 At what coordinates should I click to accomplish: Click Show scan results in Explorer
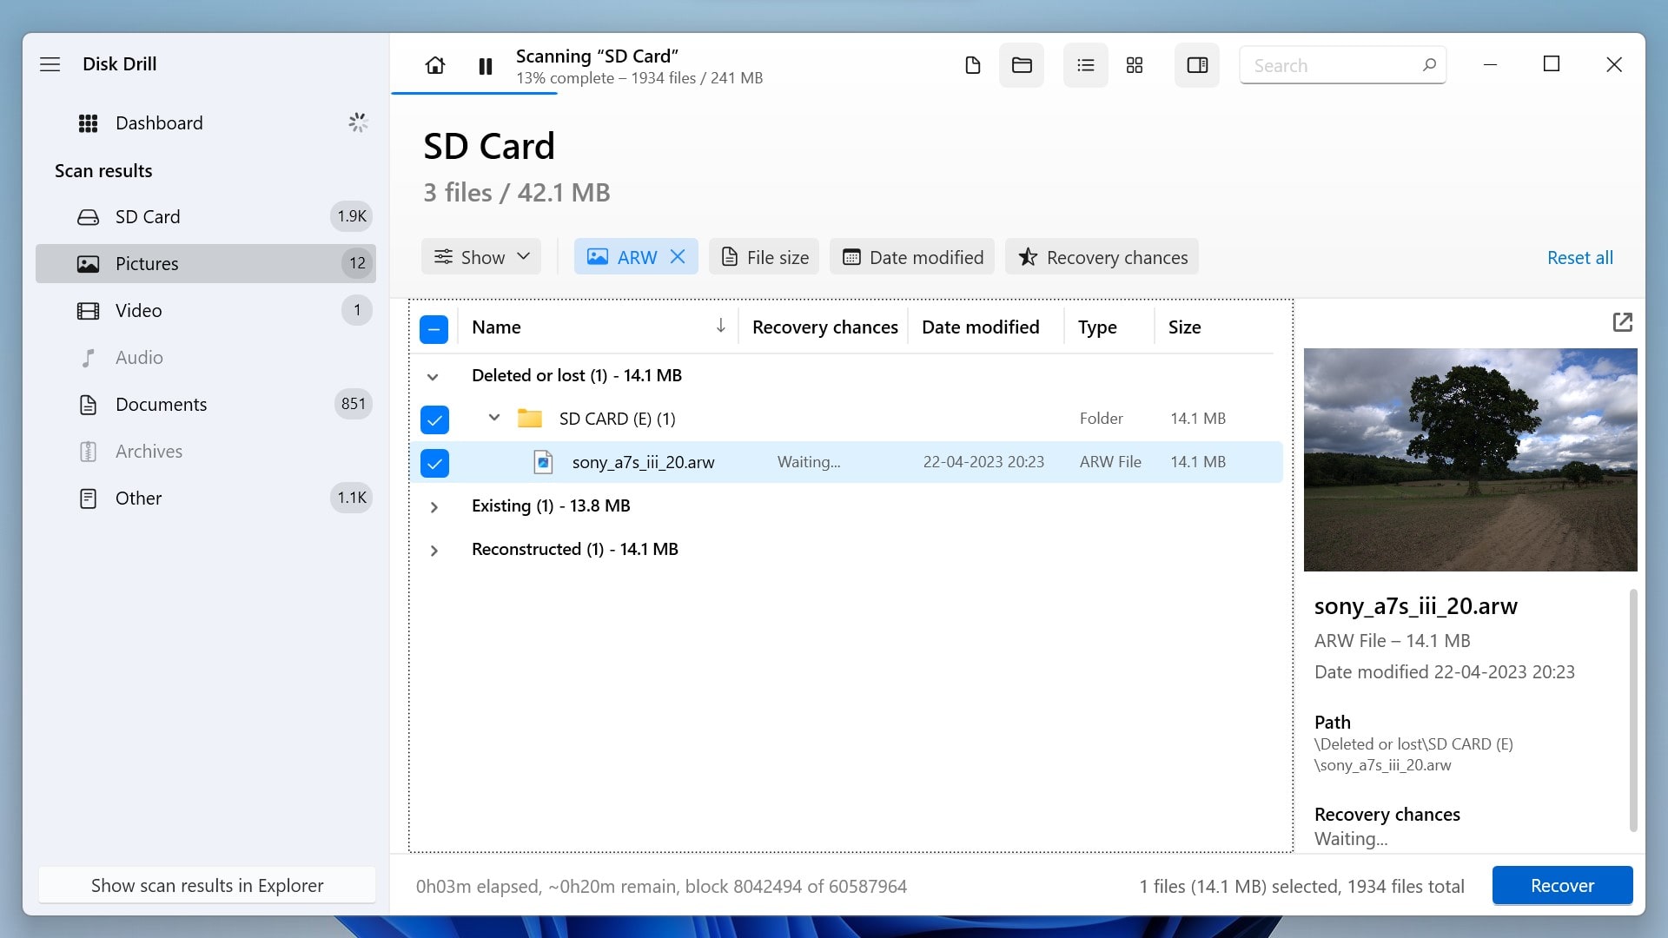207,885
